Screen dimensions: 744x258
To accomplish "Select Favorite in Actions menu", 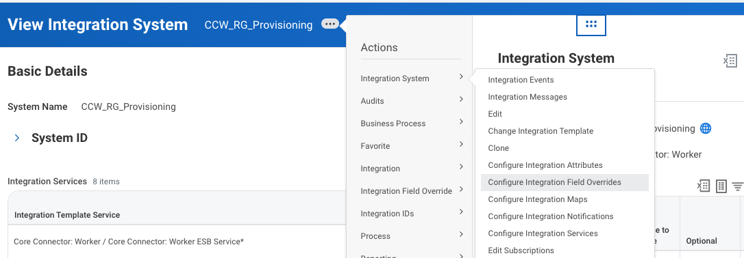I will 375,146.
